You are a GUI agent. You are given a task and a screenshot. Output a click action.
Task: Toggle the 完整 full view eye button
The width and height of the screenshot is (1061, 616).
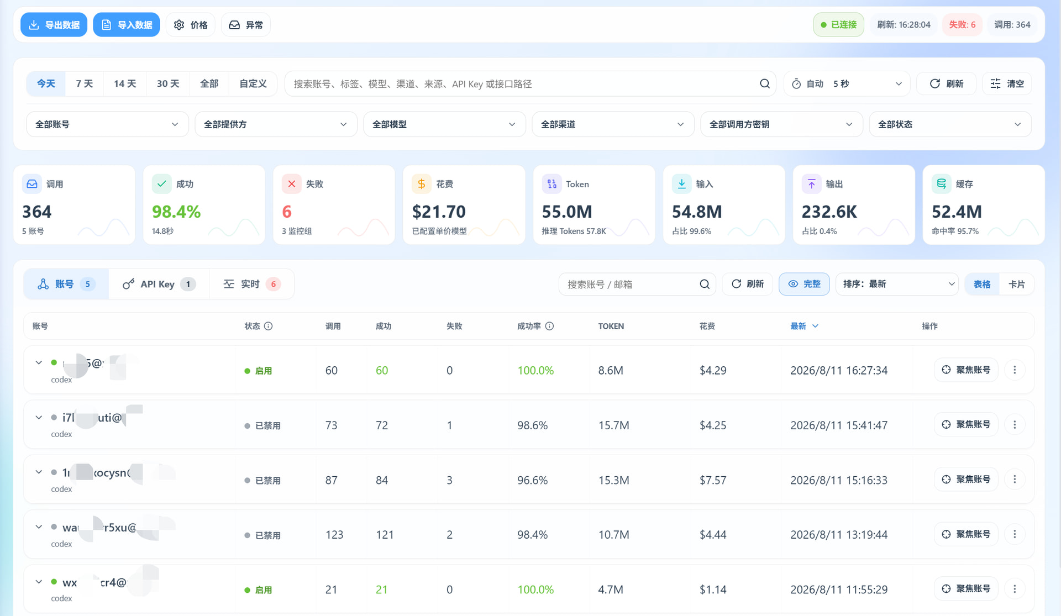point(804,284)
